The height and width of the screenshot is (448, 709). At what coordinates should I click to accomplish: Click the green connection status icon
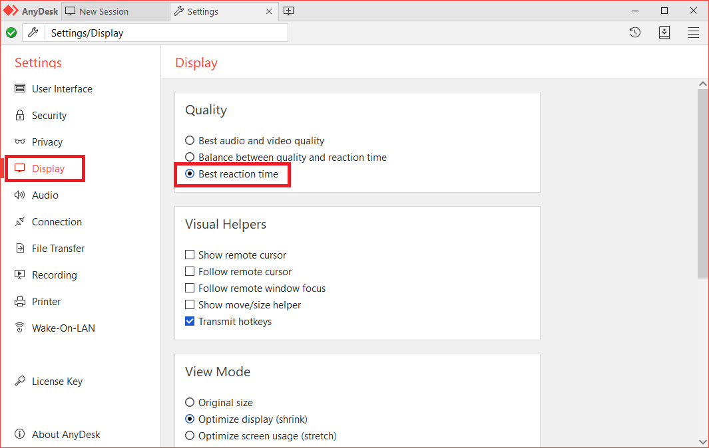(11, 33)
